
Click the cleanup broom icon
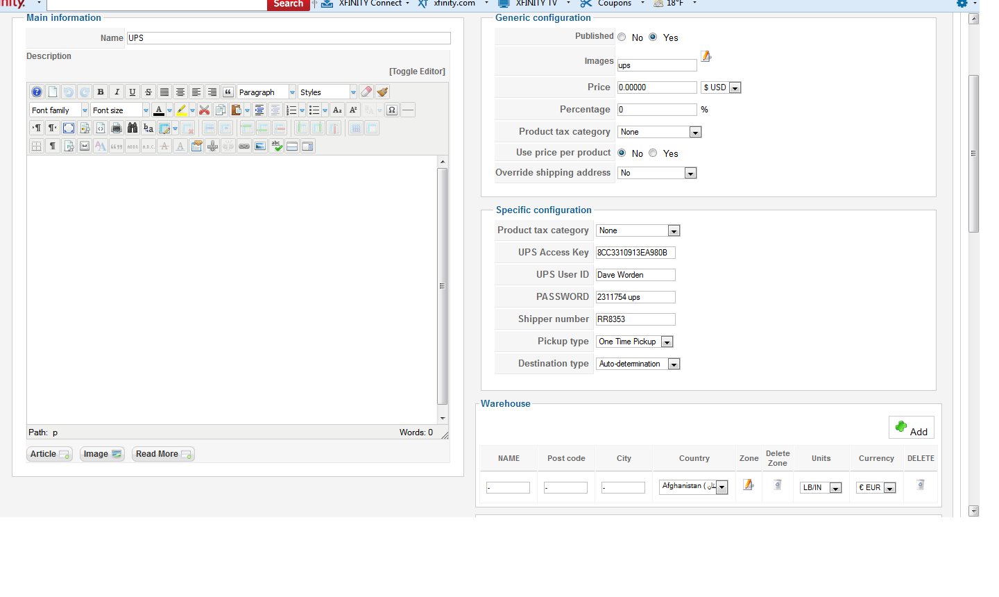click(382, 92)
